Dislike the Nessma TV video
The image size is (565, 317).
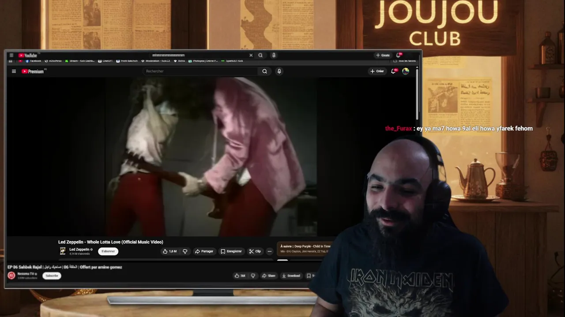(x=253, y=276)
